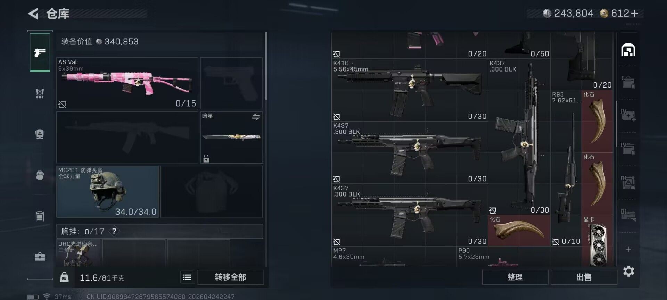The height and width of the screenshot is (300, 667).
Task: Select the 显卡 graphics card item
Action: tap(597, 241)
